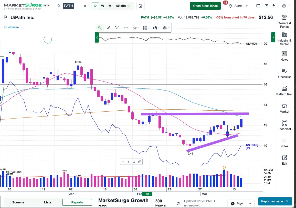Zoom in chart with plus icon
Image resolution: width=296 pixels, height=208 pixels.
(x=128, y=162)
